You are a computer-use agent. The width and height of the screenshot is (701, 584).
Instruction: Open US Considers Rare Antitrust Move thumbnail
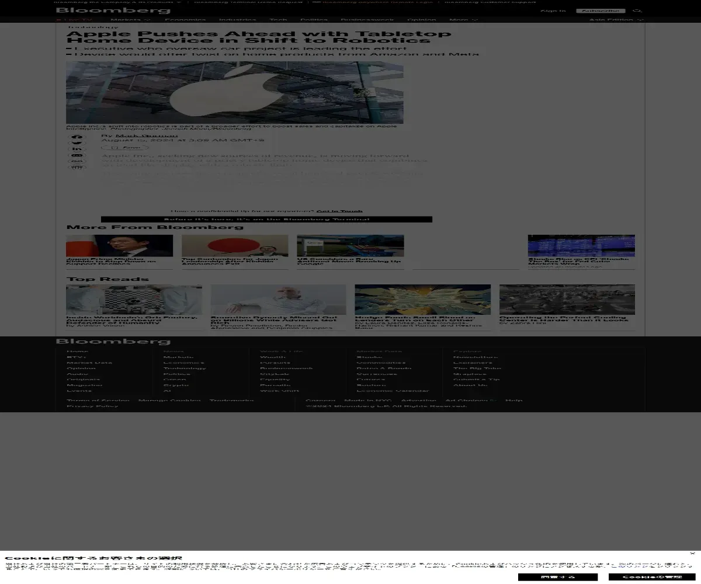(350, 246)
